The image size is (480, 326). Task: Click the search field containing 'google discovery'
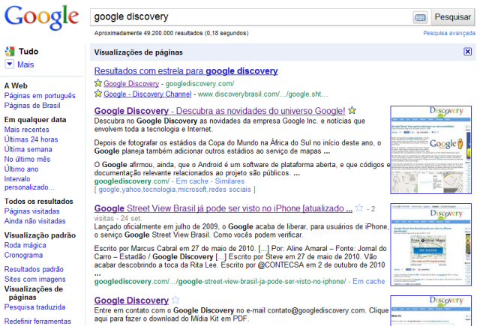(251, 16)
